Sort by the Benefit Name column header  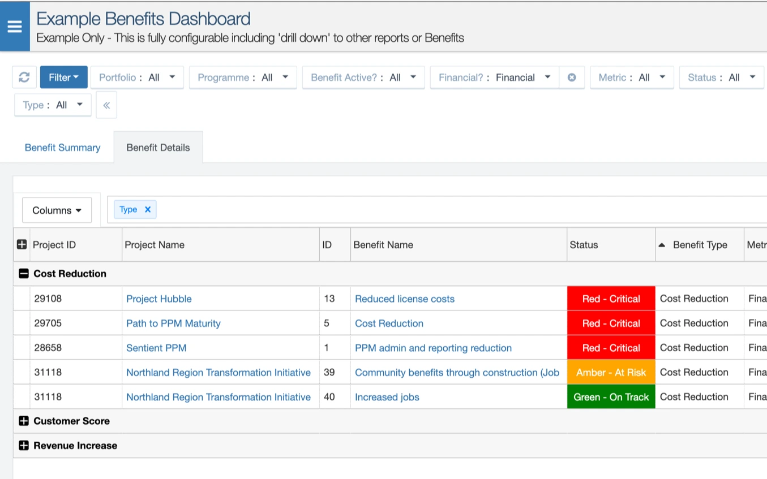click(459, 245)
